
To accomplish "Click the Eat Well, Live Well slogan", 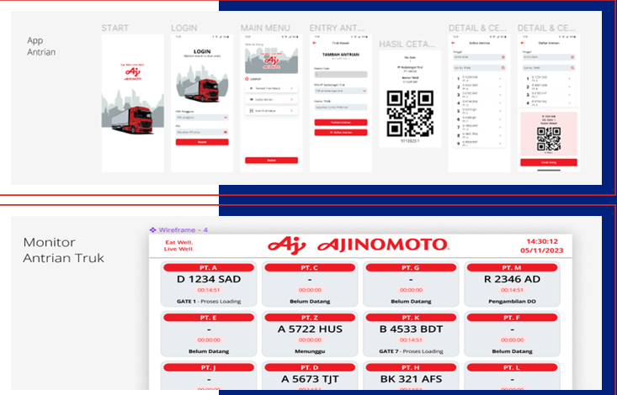I will point(179,245).
